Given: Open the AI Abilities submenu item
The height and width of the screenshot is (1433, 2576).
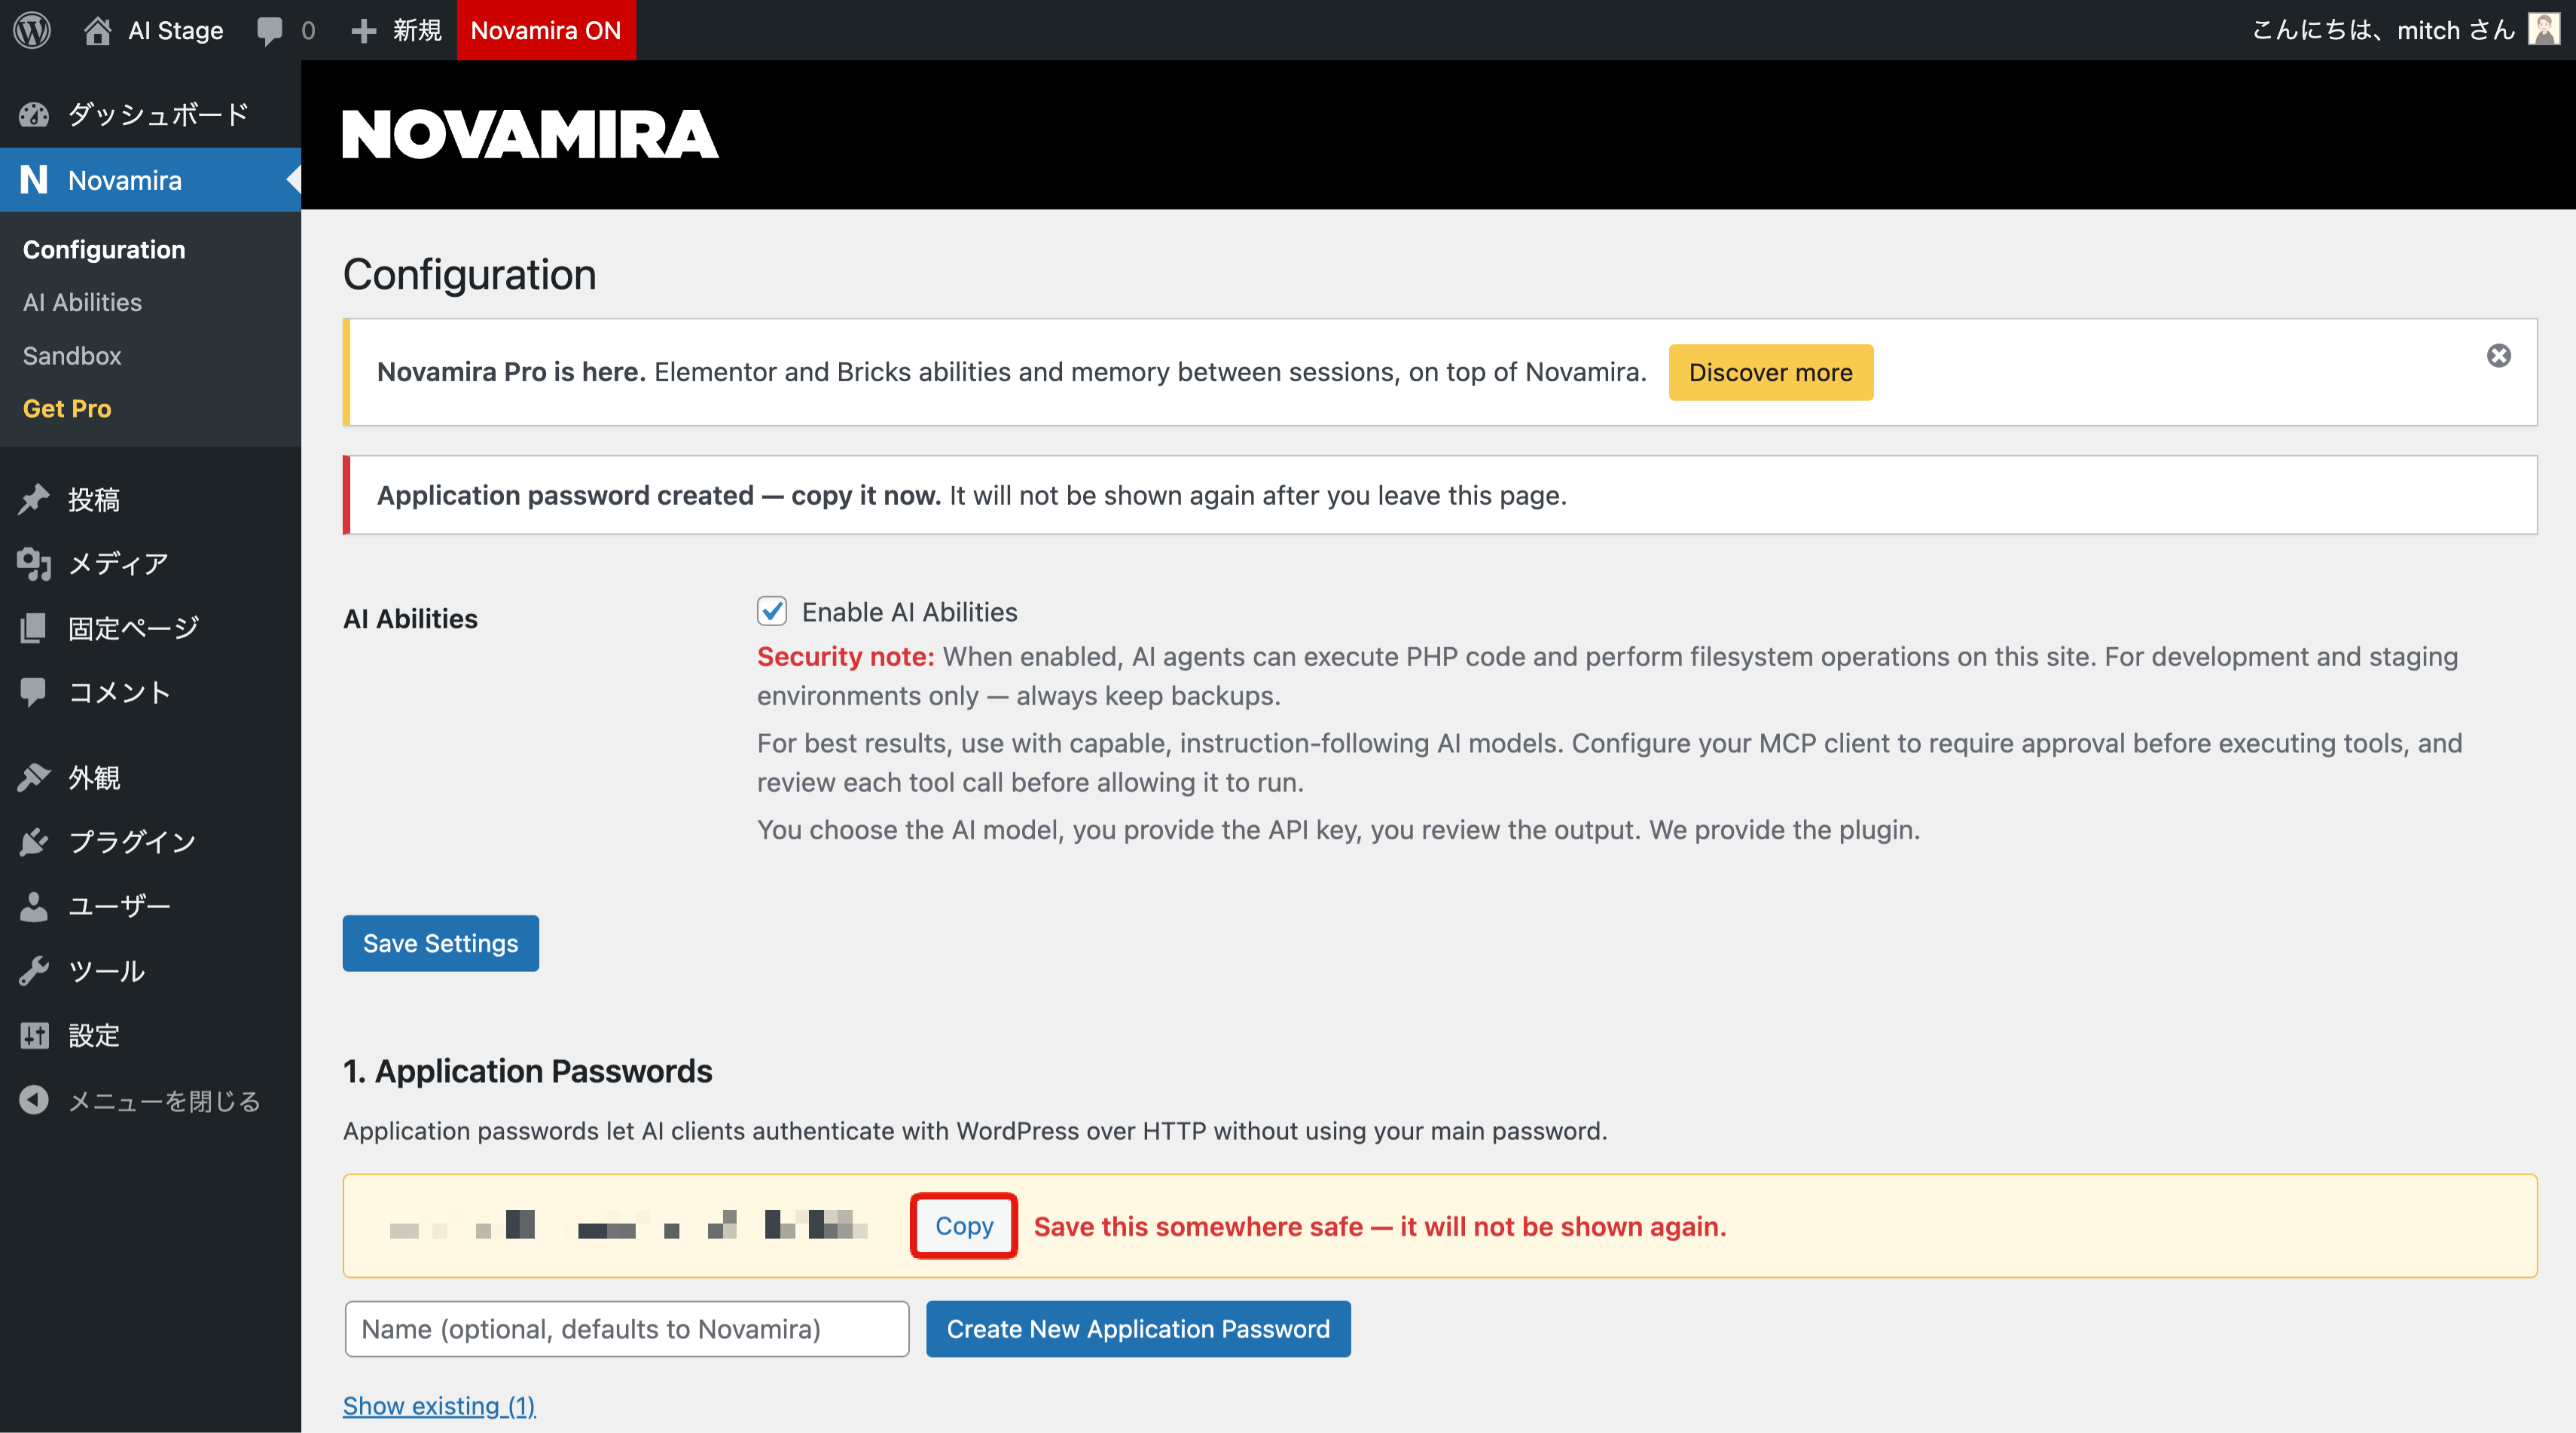Looking at the screenshot, I should 82,302.
